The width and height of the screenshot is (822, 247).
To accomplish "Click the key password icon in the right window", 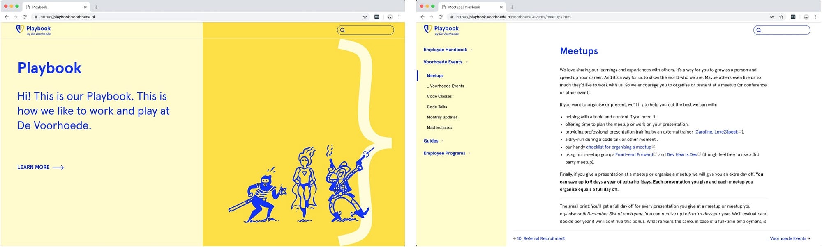I will (x=772, y=17).
